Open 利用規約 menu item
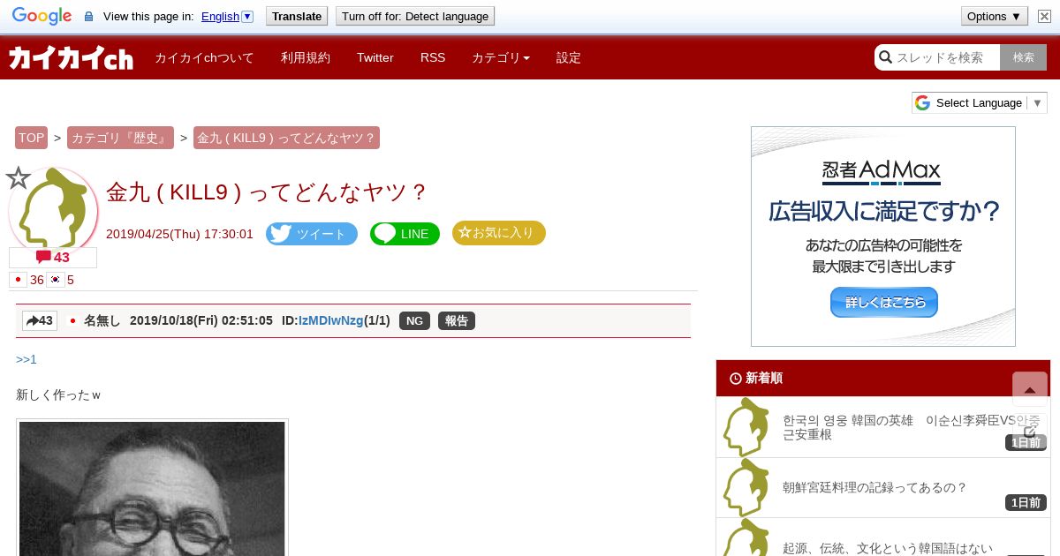 coord(306,57)
